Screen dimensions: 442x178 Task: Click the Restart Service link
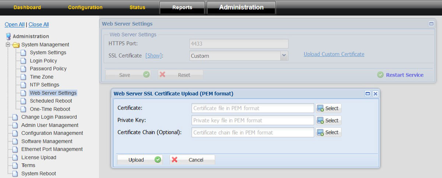[404, 75]
